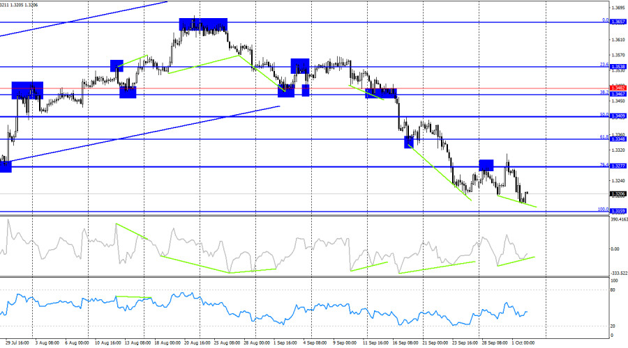Viewport: 628px width, 348px height.
Task: Click the last candlestick near 1.3206
Action: click(x=527, y=193)
